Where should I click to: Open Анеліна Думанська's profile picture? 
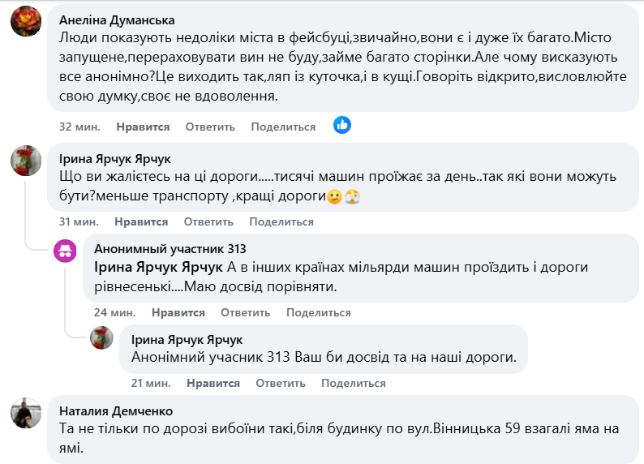click(26, 22)
